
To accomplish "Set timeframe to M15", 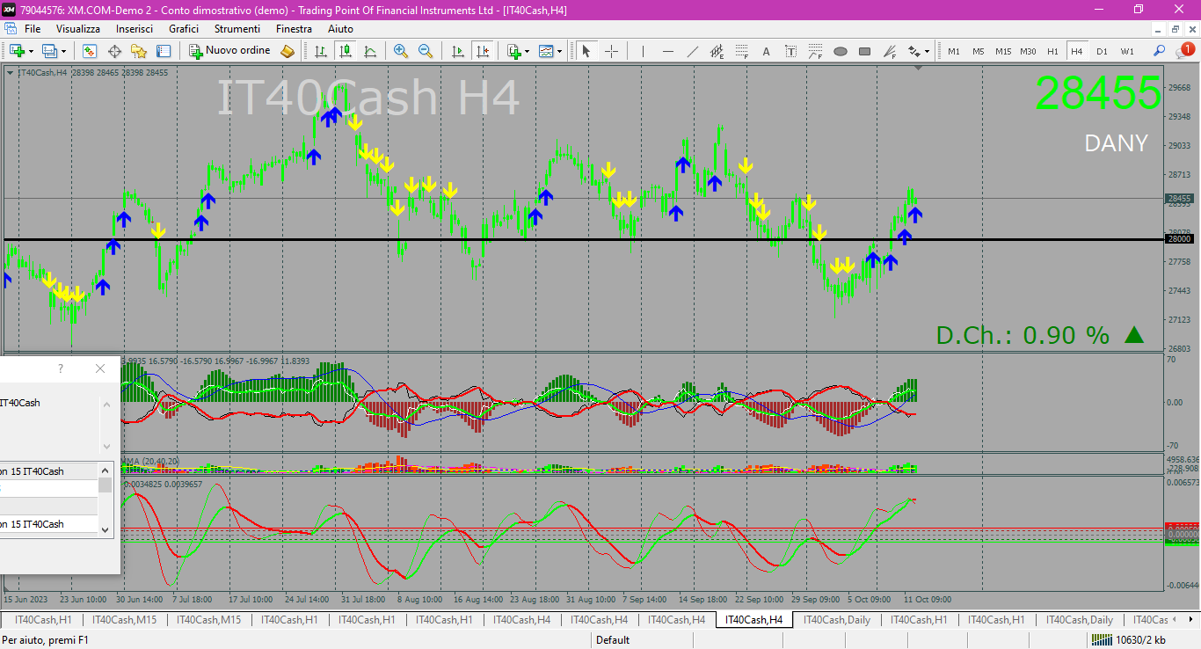I will (x=1003, y=51).
